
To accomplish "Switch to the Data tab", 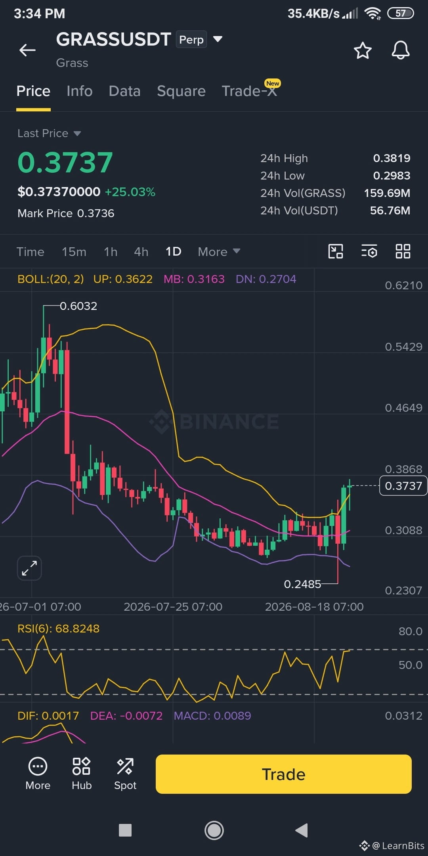I will (x=125, y=91).
